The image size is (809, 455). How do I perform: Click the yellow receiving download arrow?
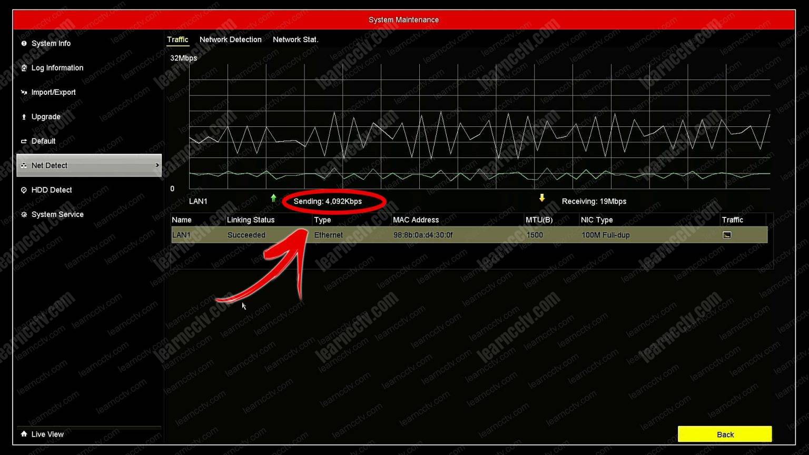tap(542, 199)
